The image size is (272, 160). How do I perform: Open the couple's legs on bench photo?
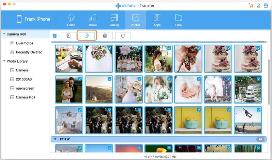pos(218,89)
